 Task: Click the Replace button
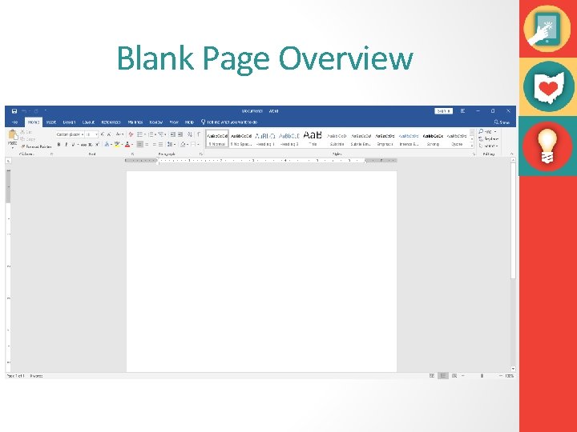489,139
